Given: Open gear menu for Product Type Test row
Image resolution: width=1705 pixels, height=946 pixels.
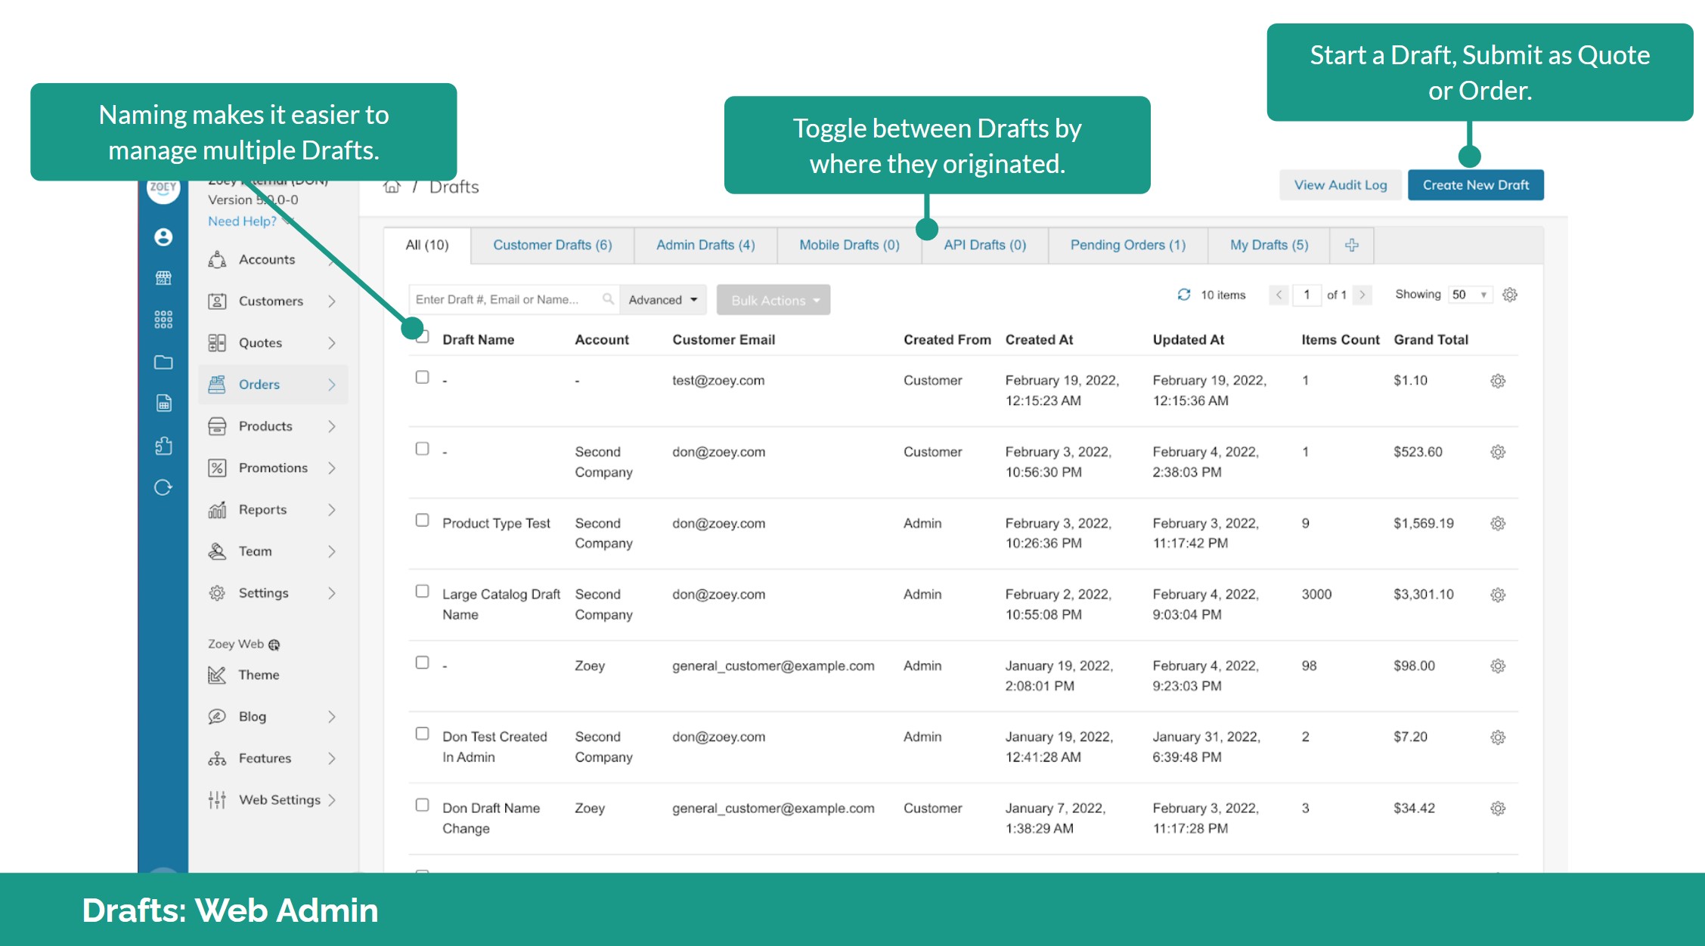Looking at the screenshot, I should [1497, 524].
